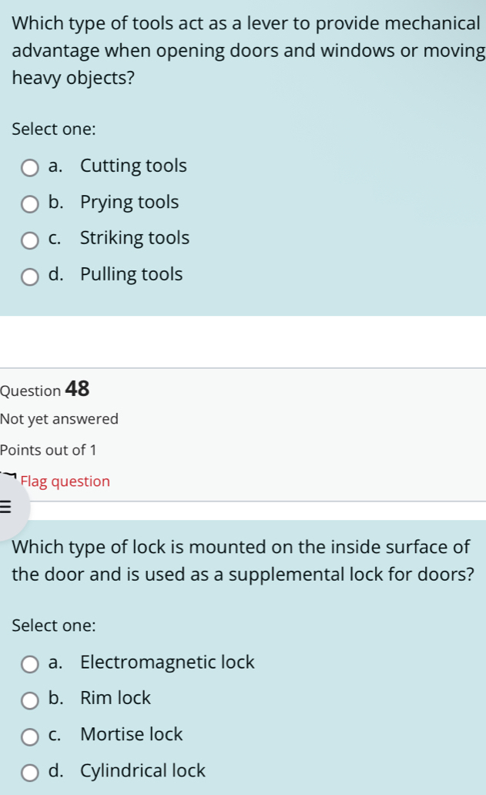Image resolution: width=486 pixels, height=795 pixels.
Task: Choose the Rim lock radio button
Action: [30, 699]
